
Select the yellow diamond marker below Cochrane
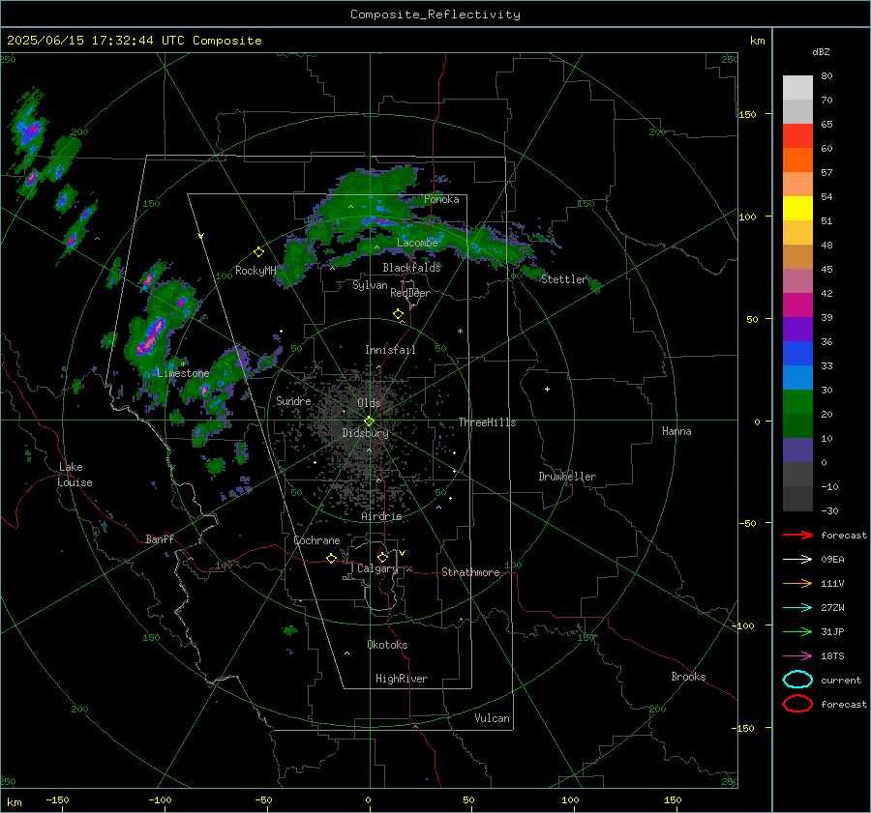point(331,558)
